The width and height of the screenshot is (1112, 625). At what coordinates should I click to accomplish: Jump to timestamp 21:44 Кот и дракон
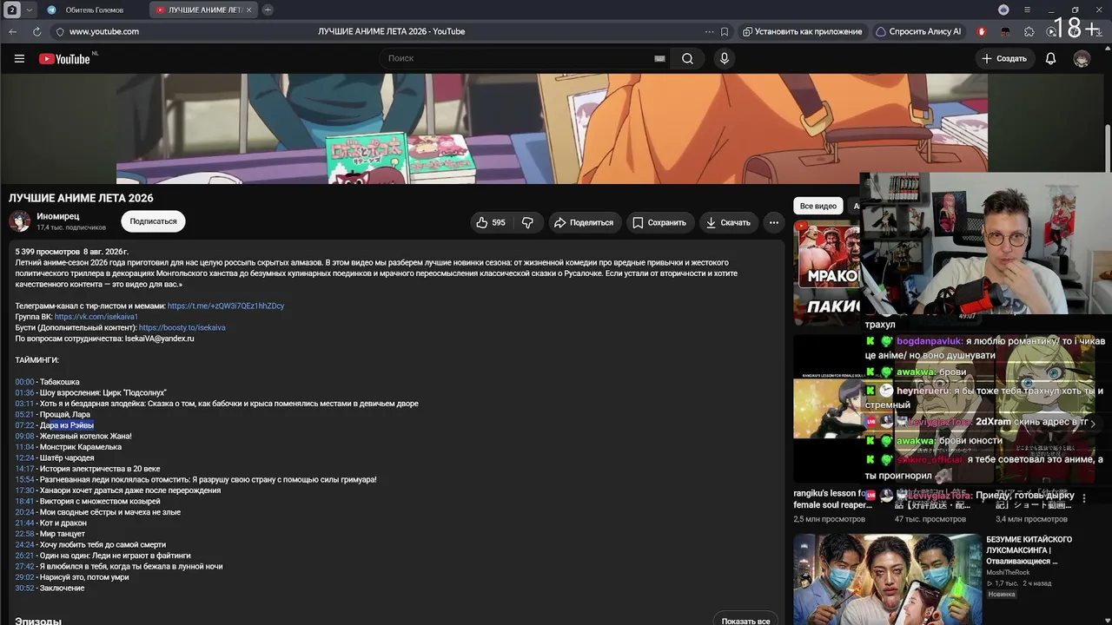[24, 523]
